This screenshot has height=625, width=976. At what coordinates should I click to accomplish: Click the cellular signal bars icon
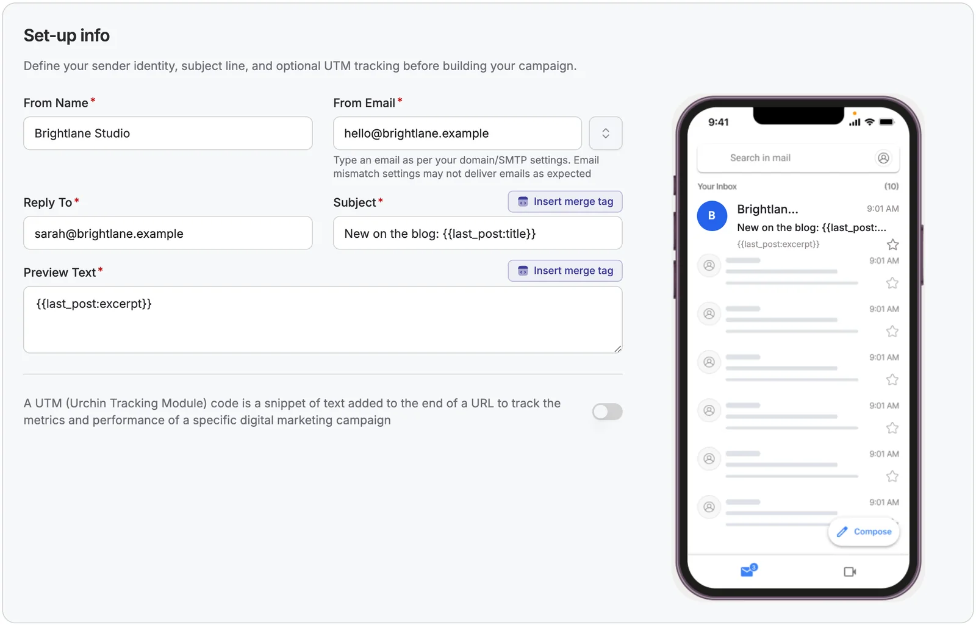pyautogui.click(x=855, y=122)
